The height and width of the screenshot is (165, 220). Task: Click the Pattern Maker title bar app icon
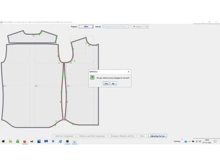coord(1,22)
